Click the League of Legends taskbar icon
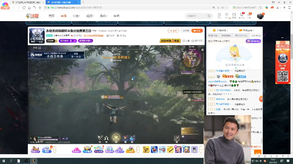Viewport: 293px width, 164px height. pyautogui.click(x=34, y=161)
